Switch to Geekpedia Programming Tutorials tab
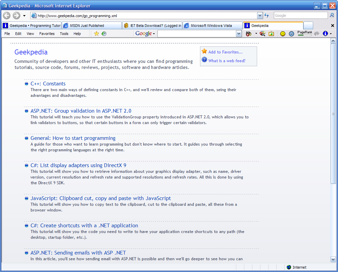The height and width of the screenshot is (272, 338). pos(32,26)
